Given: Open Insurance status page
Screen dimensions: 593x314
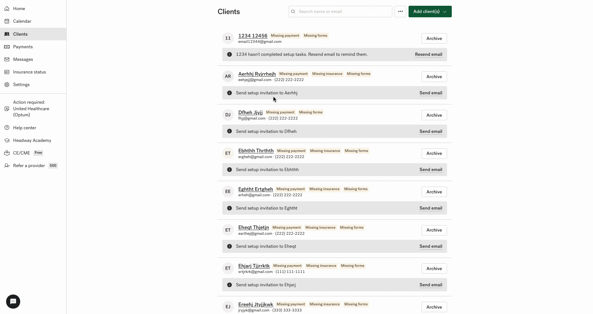Looking at the screenshot, I should click(30, 72).
